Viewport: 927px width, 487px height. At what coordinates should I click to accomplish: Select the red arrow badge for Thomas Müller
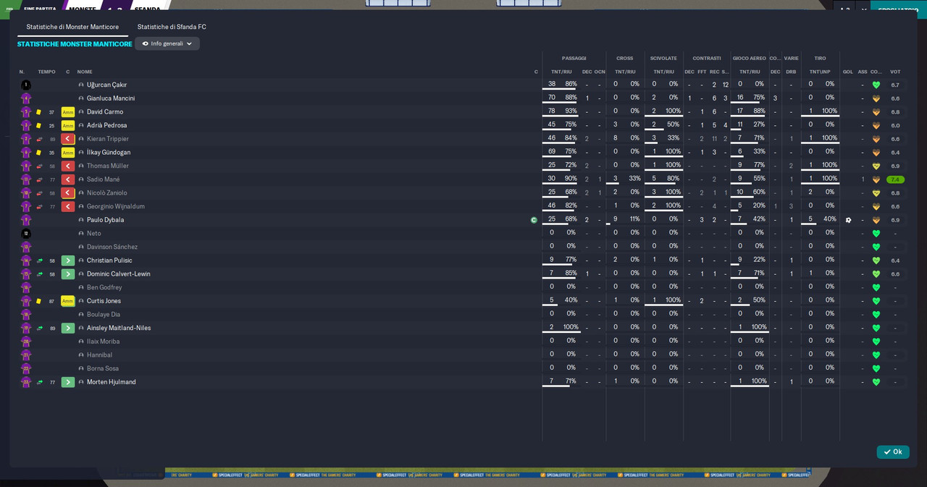(x=68, y=166)
